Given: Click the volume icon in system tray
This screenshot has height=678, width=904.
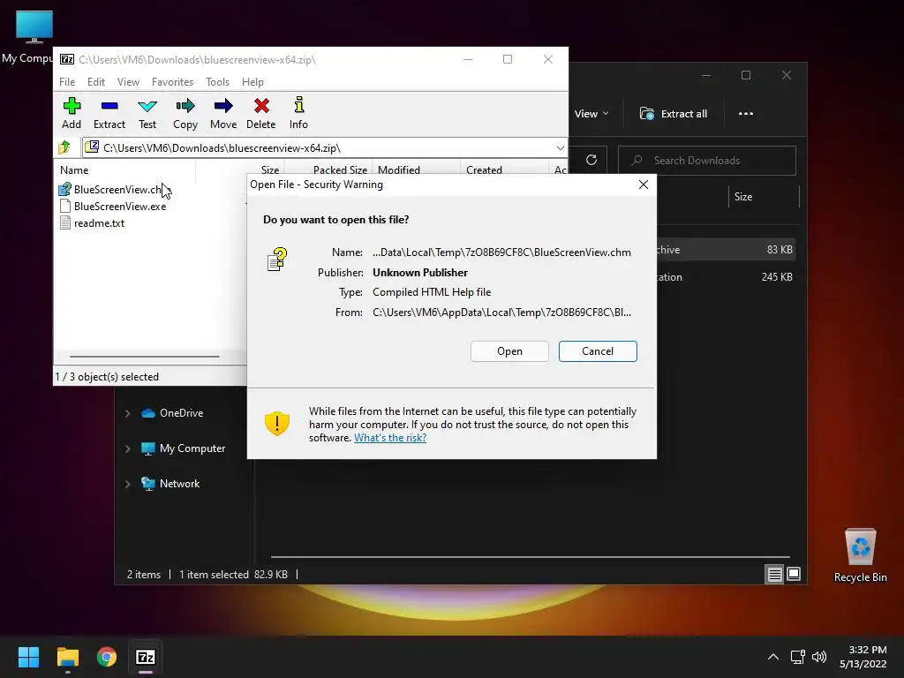Looking at the screenshot, I should (819, 657).
